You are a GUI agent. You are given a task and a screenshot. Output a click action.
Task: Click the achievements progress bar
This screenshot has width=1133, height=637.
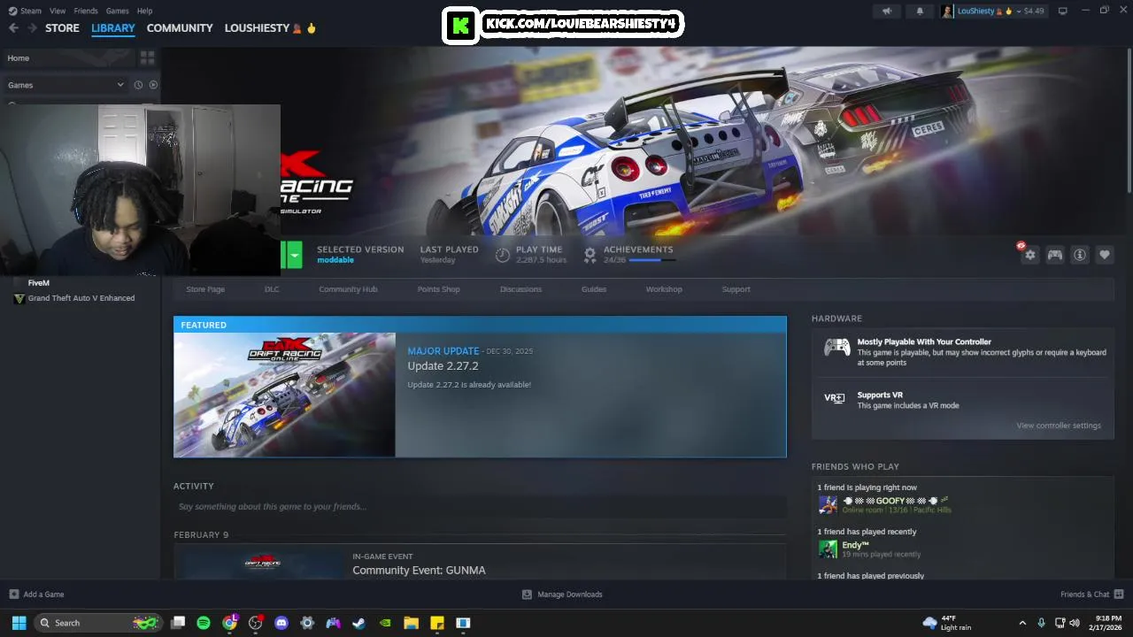pyautogui.click(x=652, y=260)
